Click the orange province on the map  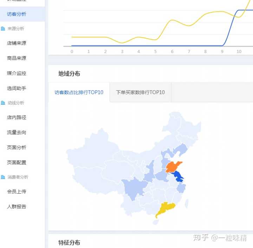[173, 167]
